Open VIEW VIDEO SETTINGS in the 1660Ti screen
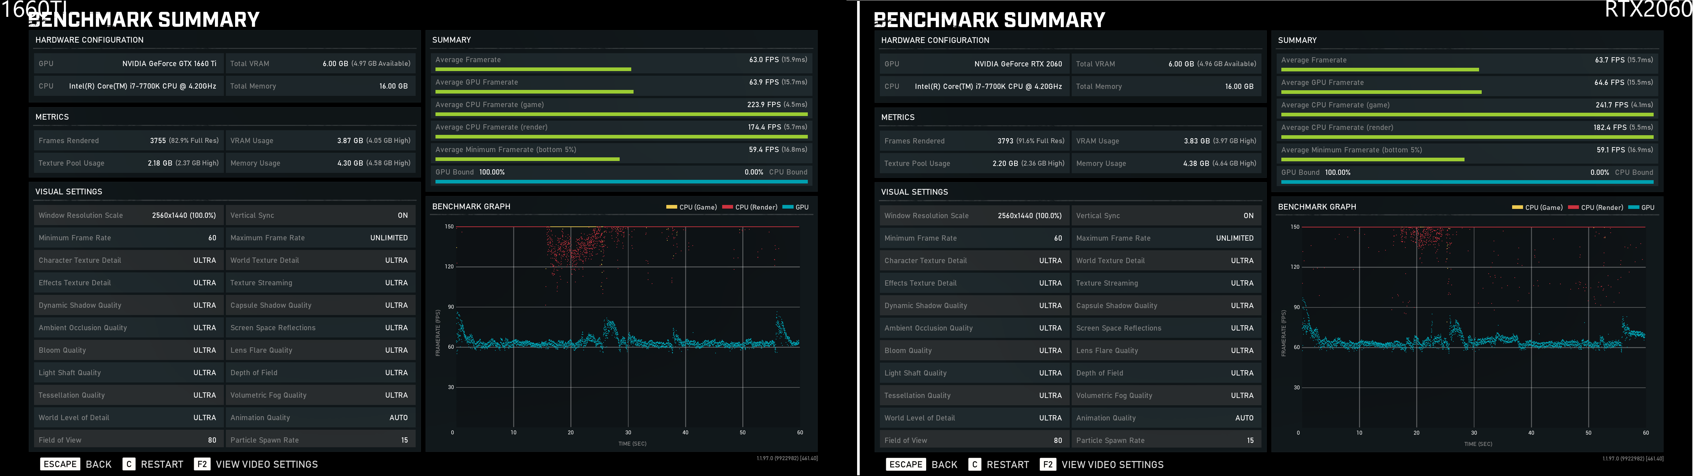Image resolution: width=1693 pixels, height=476 pixels. (256, 464)
